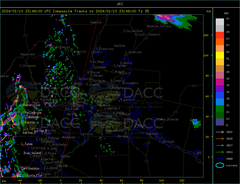The width and height of the screenshot is (240, 184).
Task: Click the orange VBCR arrow in legend
Action: (220, 139)
